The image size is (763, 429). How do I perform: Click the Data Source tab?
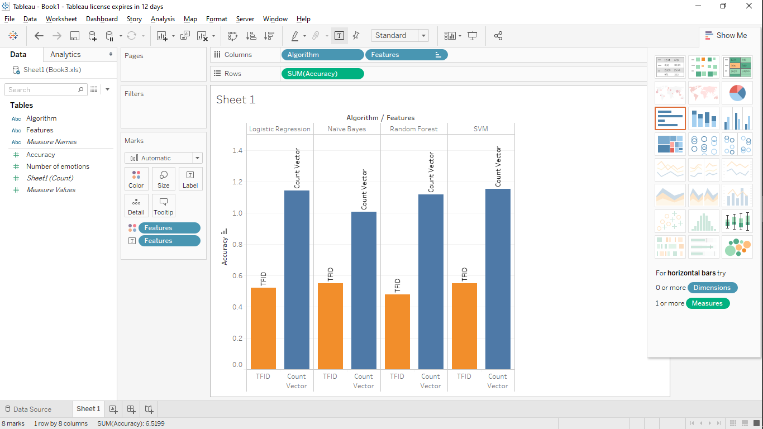pyautogui.click(x=32, y=409)
